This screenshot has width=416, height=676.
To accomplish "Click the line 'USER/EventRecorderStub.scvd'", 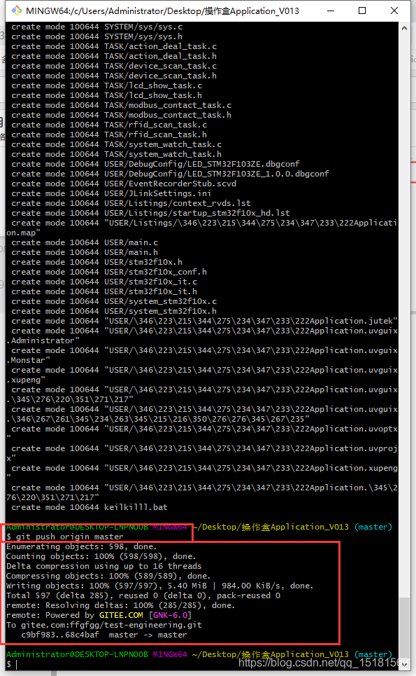I will (124, 184).
